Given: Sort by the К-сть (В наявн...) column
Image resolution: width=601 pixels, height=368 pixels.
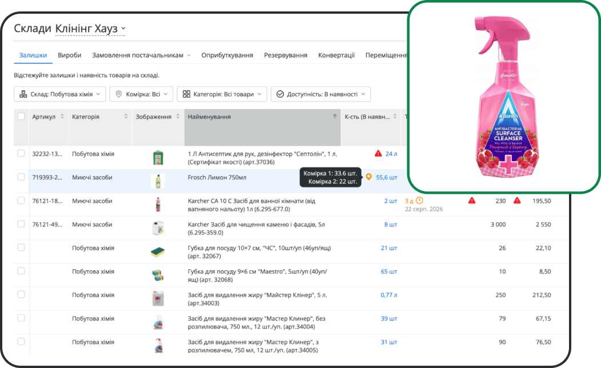Looking at the screenshot, I should (395, 116).
